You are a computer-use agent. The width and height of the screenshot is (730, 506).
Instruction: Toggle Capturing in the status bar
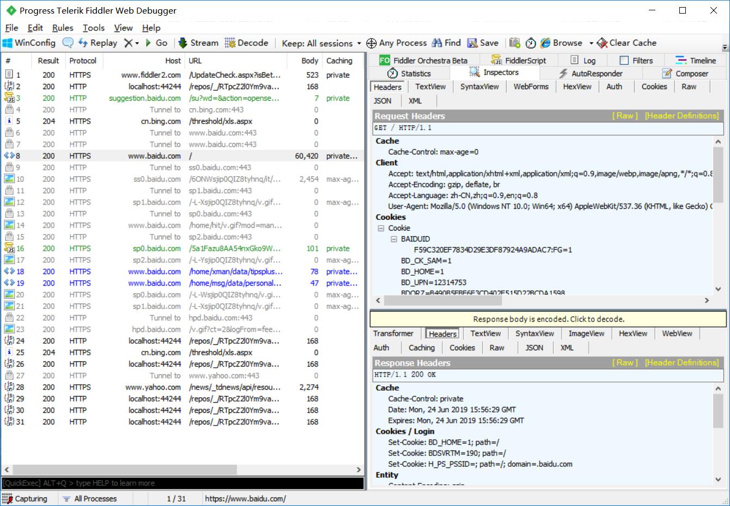click(x=25, y=498)
